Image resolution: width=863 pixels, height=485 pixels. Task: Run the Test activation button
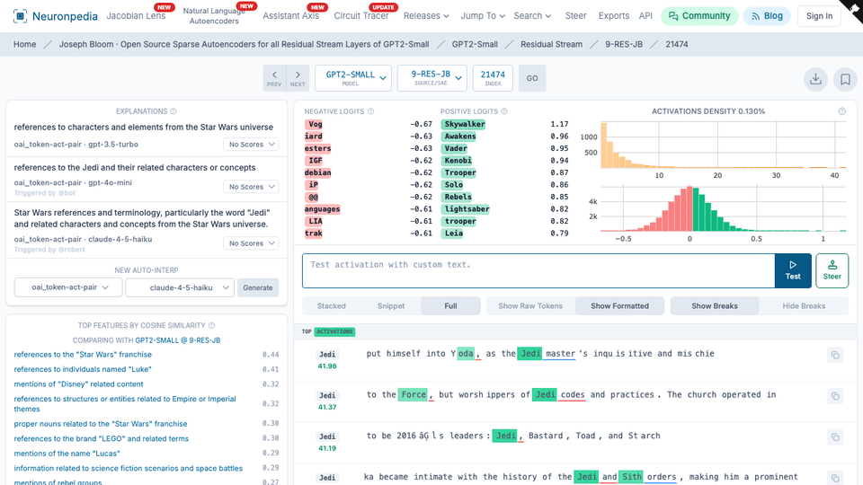(793, 270)
